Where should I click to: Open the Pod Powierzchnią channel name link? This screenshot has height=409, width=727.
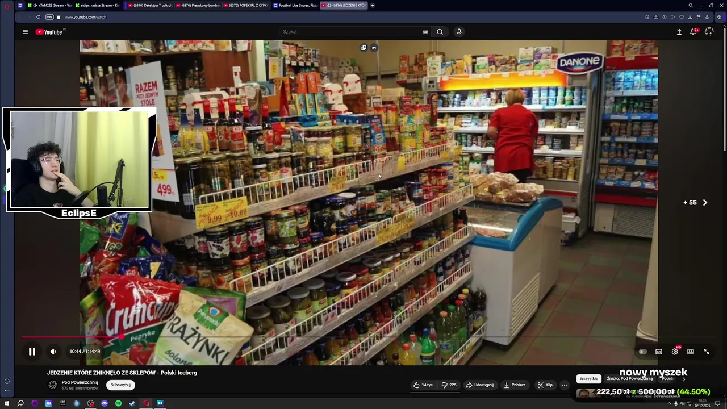80,382
